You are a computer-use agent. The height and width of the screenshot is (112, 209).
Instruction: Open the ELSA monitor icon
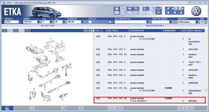(146, 9)
